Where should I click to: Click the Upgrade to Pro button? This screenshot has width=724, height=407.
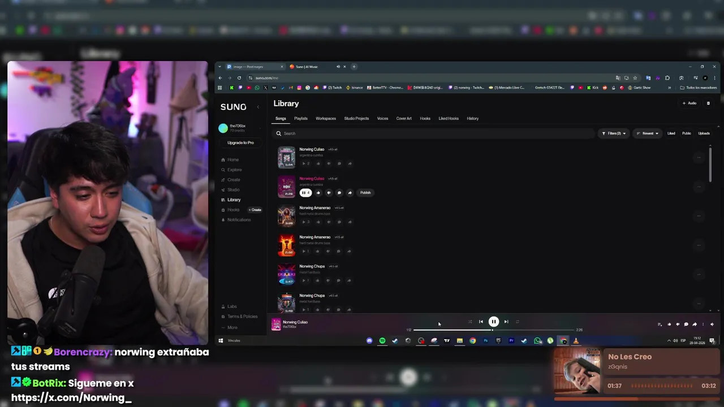point(240,142)
